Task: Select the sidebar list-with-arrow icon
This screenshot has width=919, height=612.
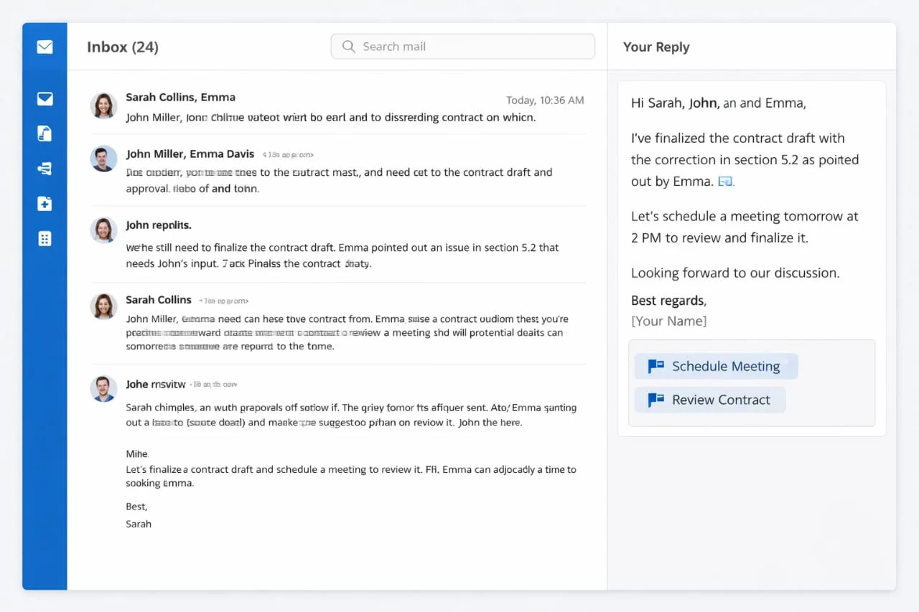Action: click(x=45, y=169)
